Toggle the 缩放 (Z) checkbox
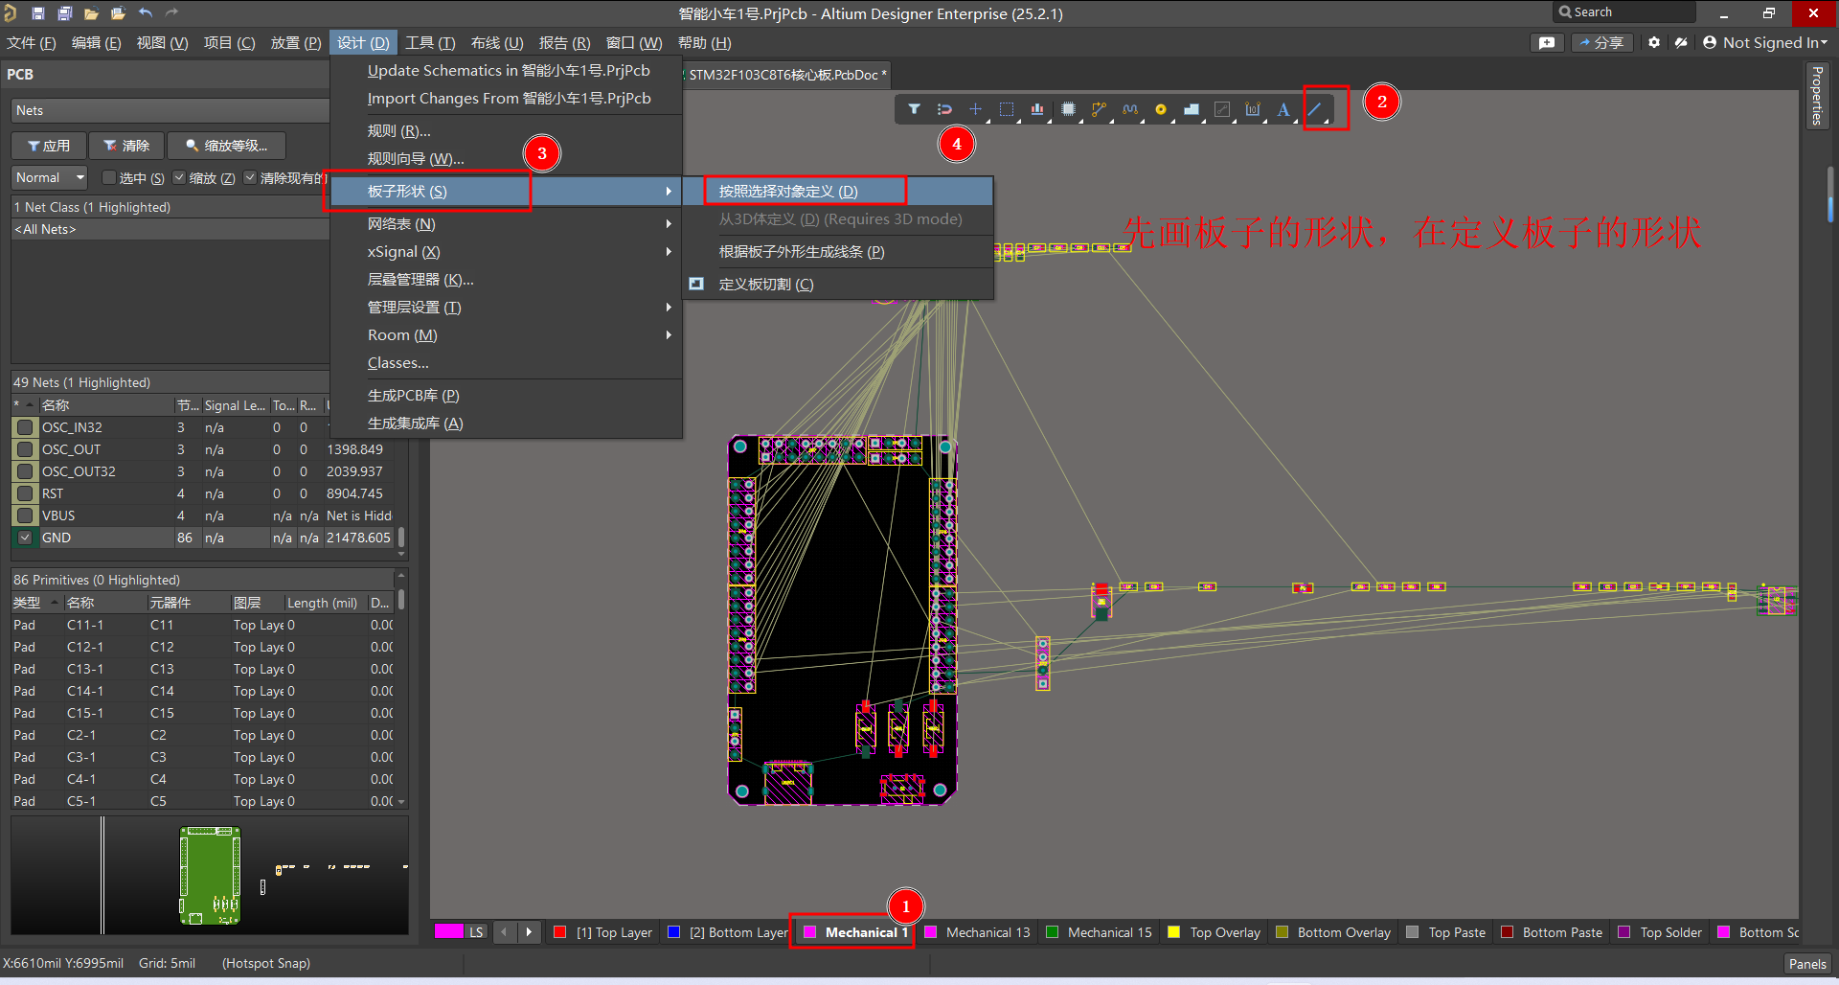 click(x=179, y=177)
